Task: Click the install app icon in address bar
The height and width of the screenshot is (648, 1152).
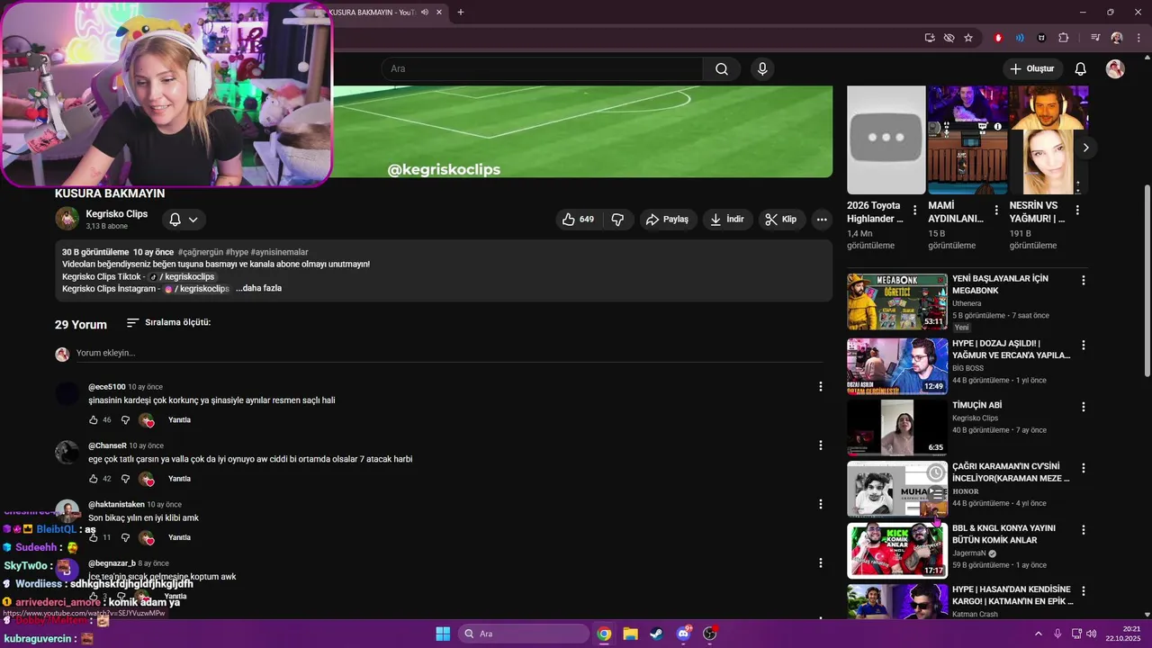Action: click(930, 38)
